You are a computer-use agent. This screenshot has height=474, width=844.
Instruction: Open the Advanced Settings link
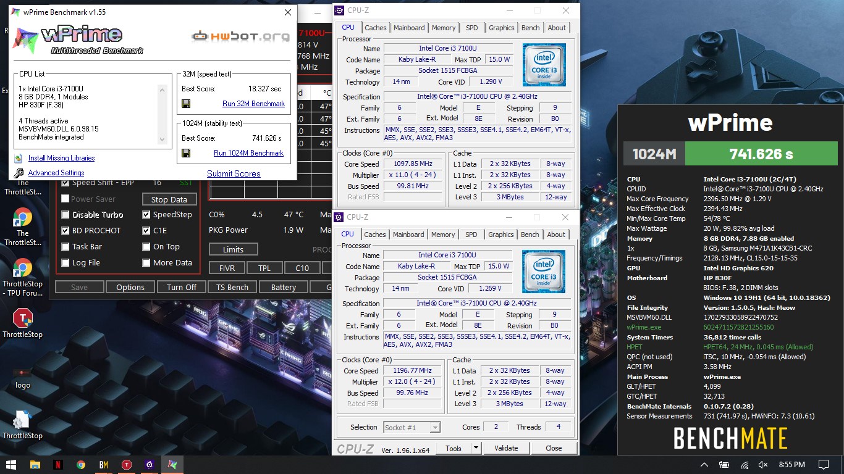pyautogui.click(x=56, y=173)
